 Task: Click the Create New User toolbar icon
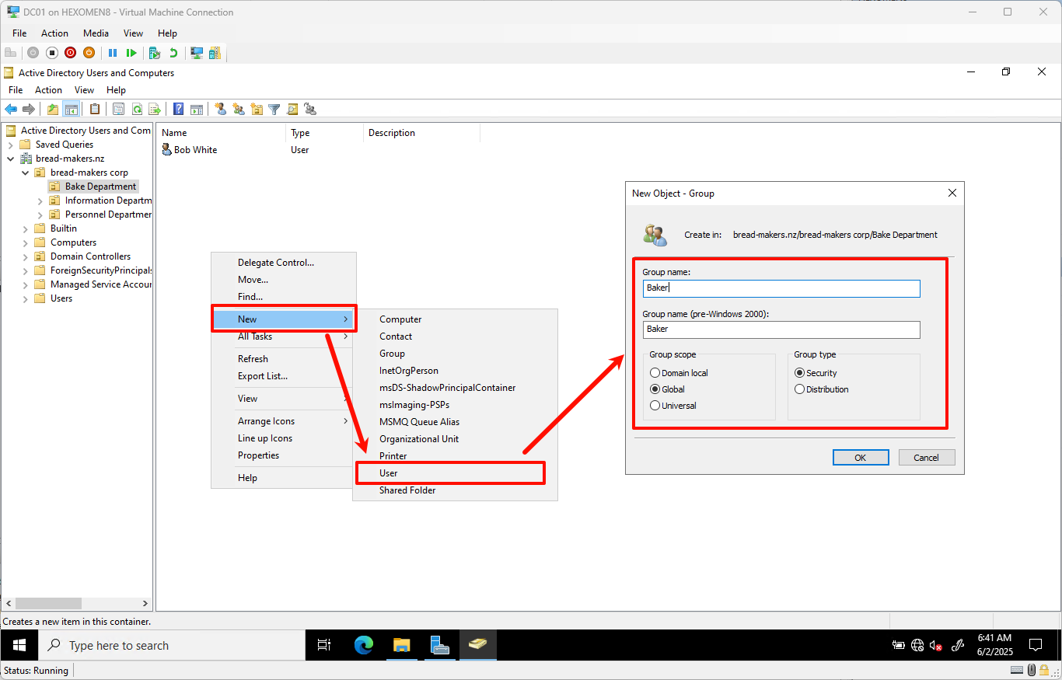tap(221, 110)
